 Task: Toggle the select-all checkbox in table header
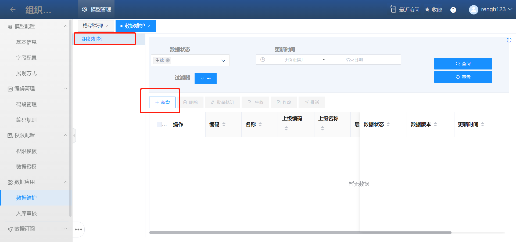pyautogui.click(x=159, y=124)
